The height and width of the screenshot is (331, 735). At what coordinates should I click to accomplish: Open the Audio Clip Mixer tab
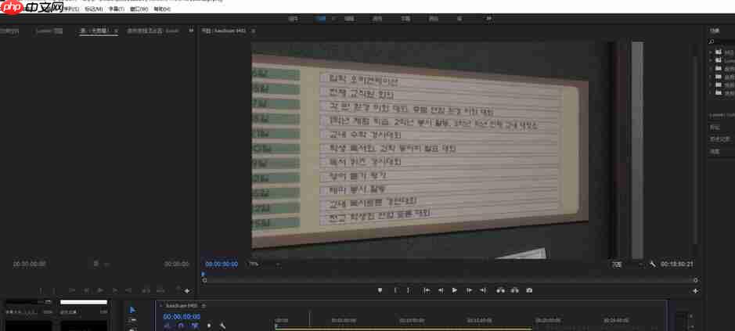coord(153,31)
